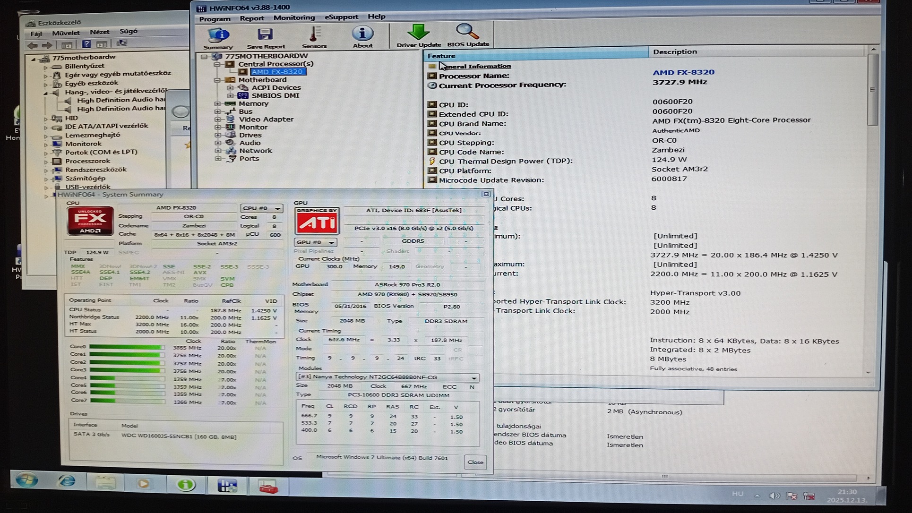Expand the Memory tree node
This screenshot has width=912, height=513.
(217, 104)
